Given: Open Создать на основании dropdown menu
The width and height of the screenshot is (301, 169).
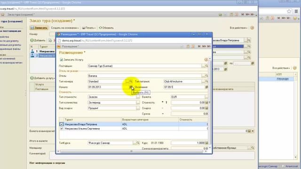Looking at the screenshot, I should pyautogui.click(x=65, y=28).
